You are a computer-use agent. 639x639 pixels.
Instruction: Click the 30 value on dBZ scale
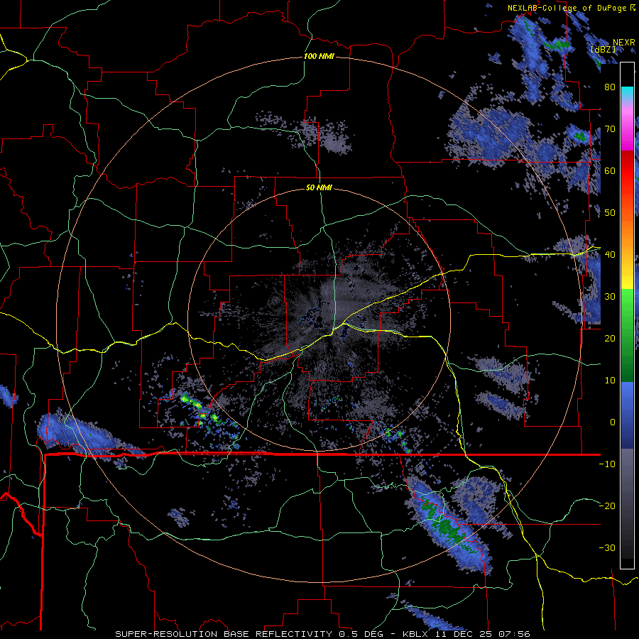[x=610, y=297]
